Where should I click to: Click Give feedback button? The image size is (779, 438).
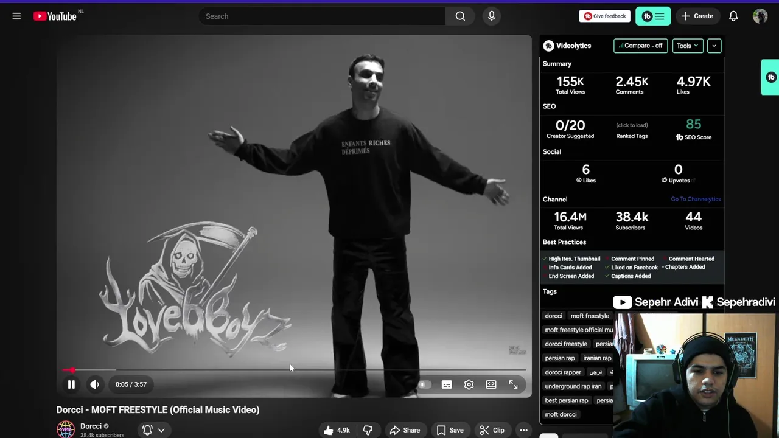coord(605,16)
